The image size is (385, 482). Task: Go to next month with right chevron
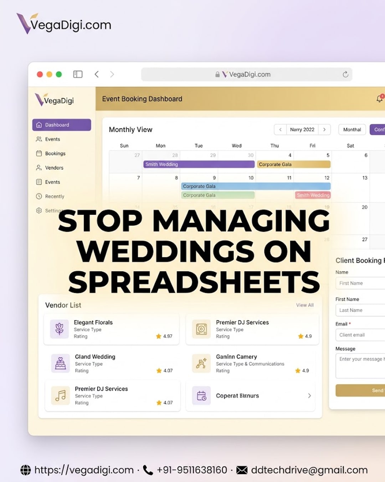324,130
